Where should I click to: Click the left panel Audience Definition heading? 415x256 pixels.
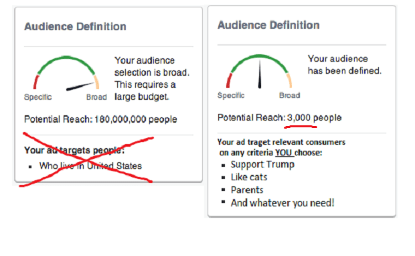[x=75, y=27]
